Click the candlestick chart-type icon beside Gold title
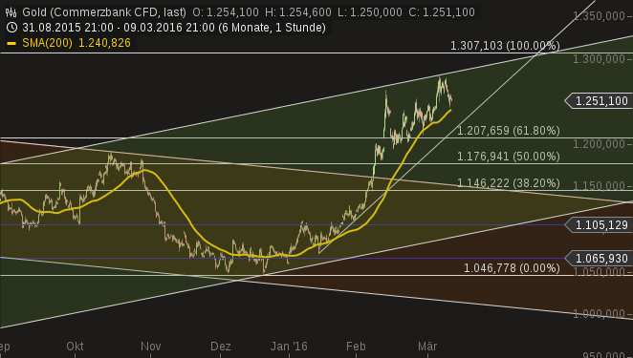Screen dimensions: 633x358 [x=11, y=12]
